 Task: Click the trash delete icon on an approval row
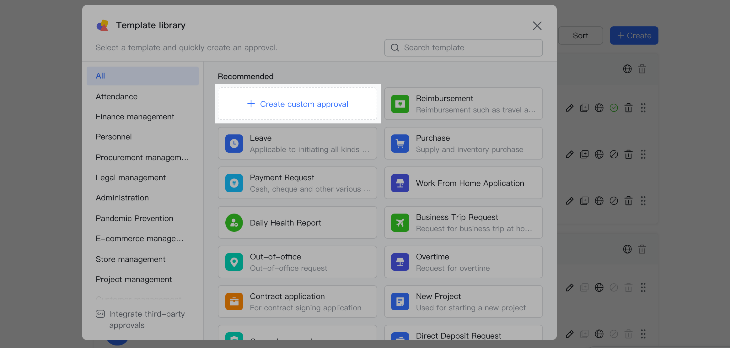(x=628, y=108)
